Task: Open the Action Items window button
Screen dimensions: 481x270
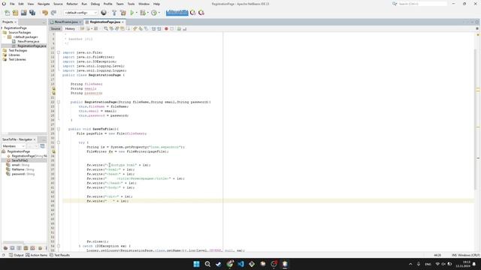Action: click(37, 255)
